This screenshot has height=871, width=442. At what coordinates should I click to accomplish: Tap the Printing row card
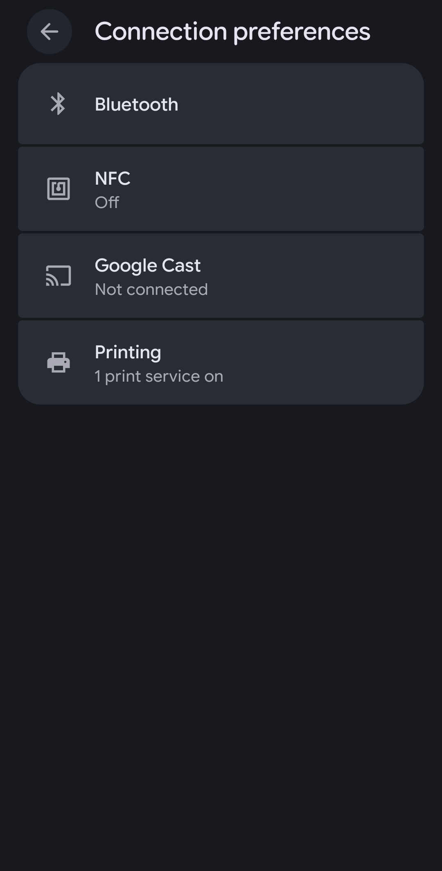tap(286, 362)
